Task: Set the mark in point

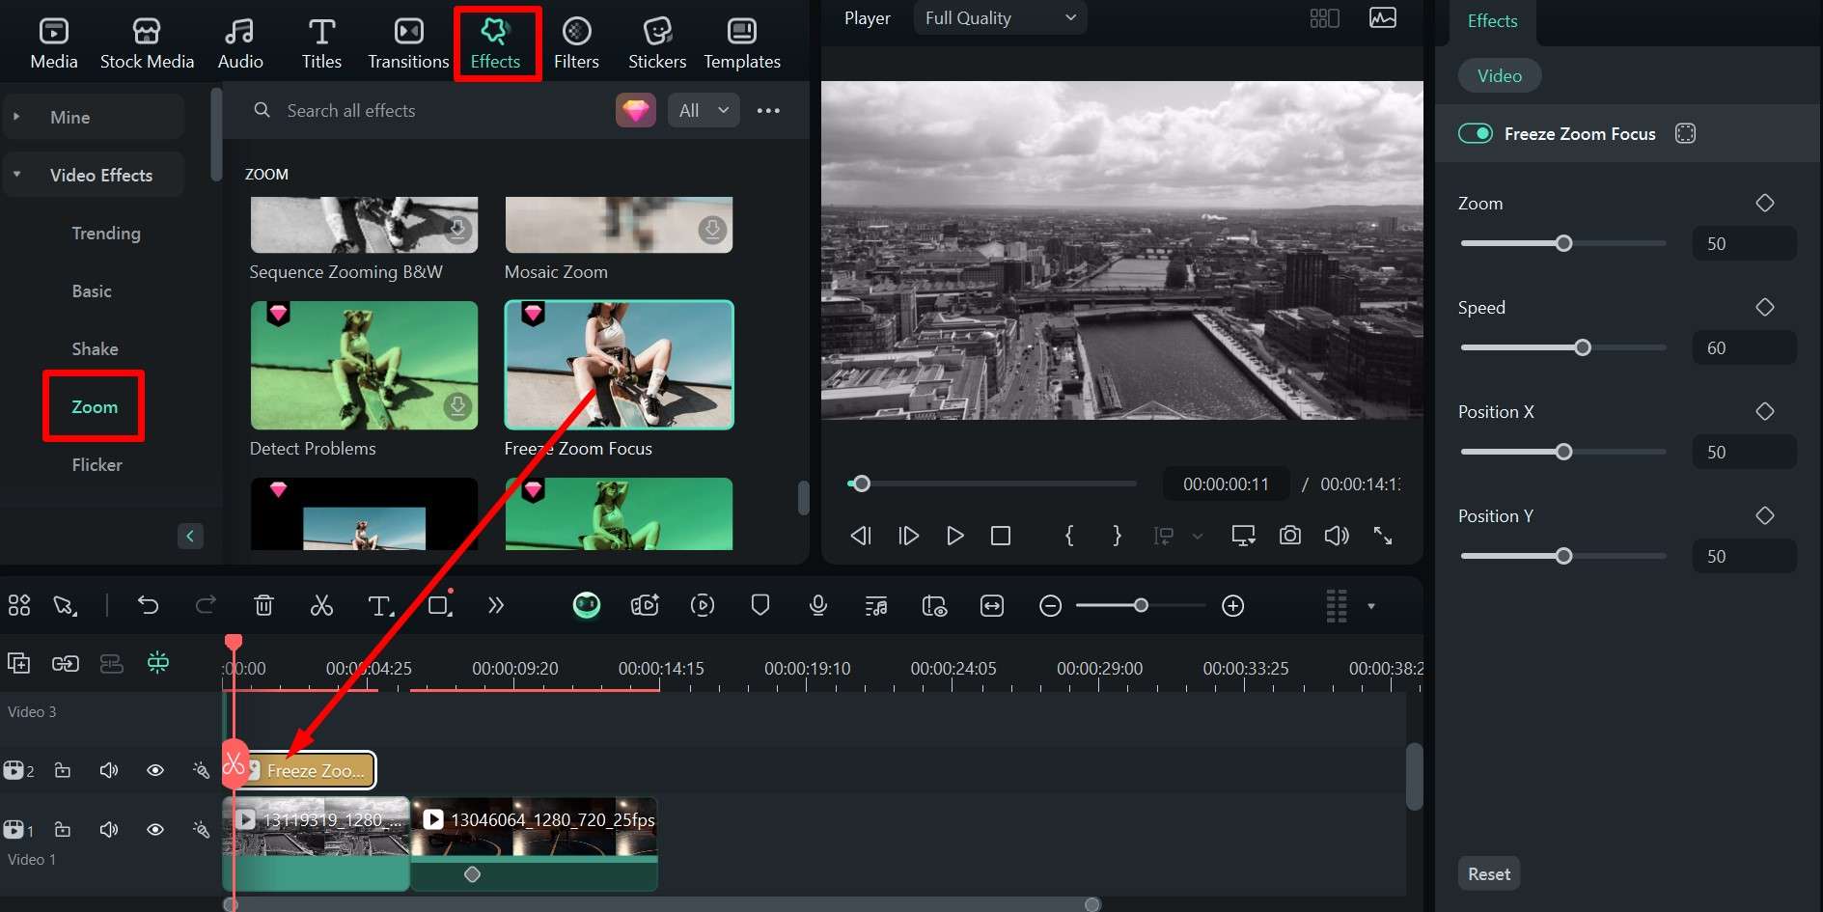Action: [x=1069, y=536]
